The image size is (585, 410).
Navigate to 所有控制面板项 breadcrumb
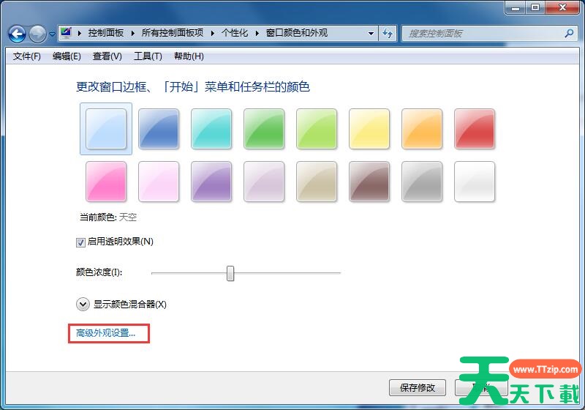(173, 33)
